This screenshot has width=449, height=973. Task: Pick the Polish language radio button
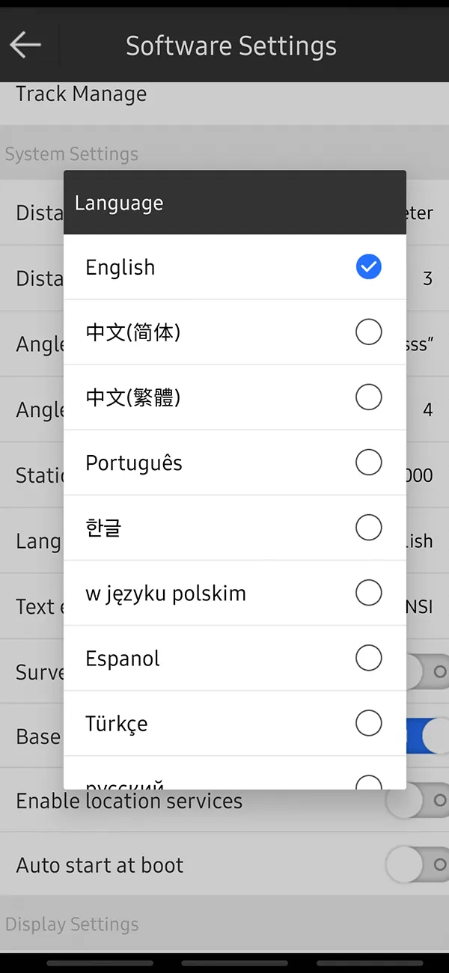(368, 593)
